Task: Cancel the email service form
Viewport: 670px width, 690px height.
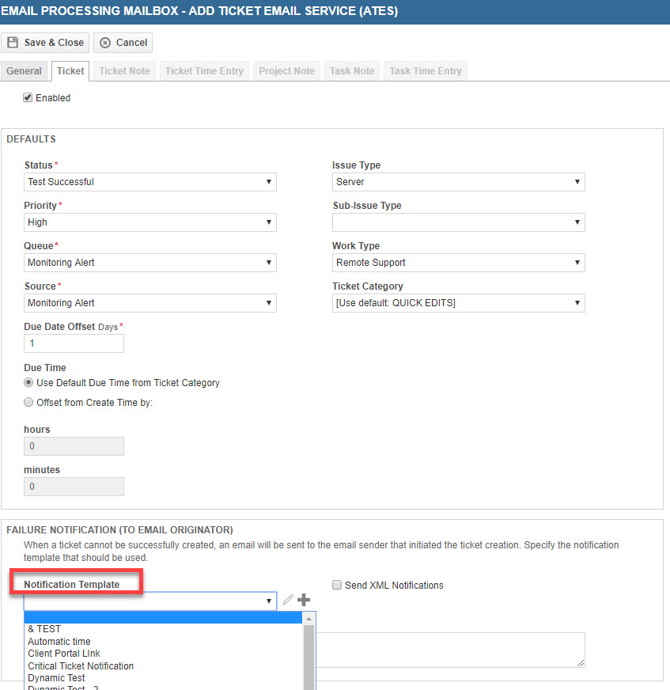Action: (123, 43)
